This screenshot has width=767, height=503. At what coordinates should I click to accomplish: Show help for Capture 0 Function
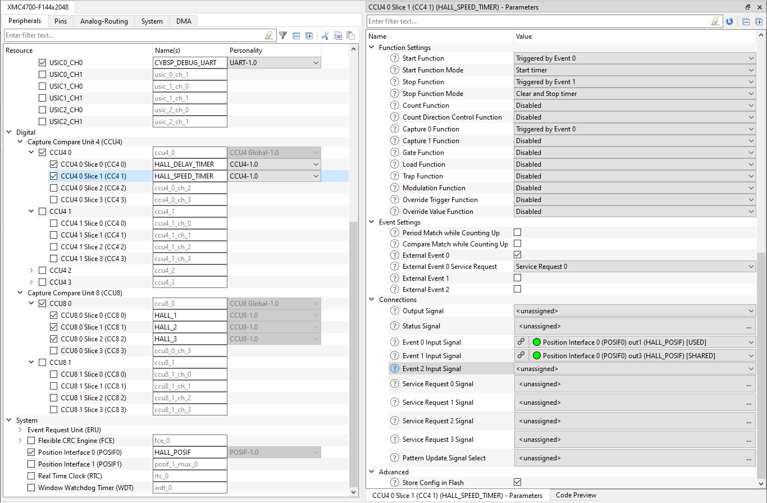[x=395, y=129]
